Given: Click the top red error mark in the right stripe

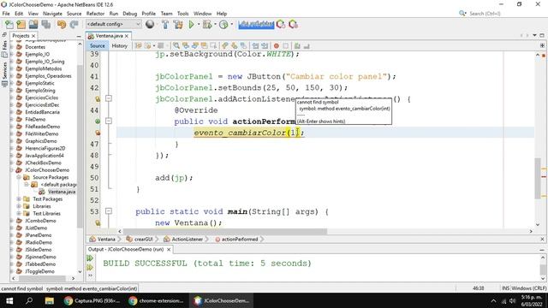Looking at the screenshot, I should [x=544, y=56].
